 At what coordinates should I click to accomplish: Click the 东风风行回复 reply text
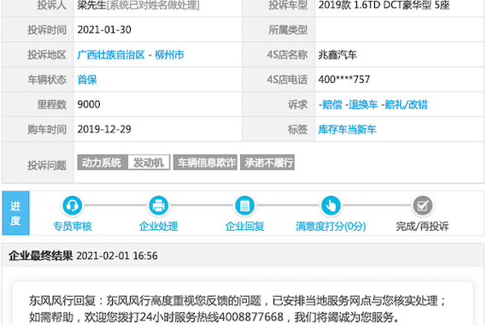point(238,309)
